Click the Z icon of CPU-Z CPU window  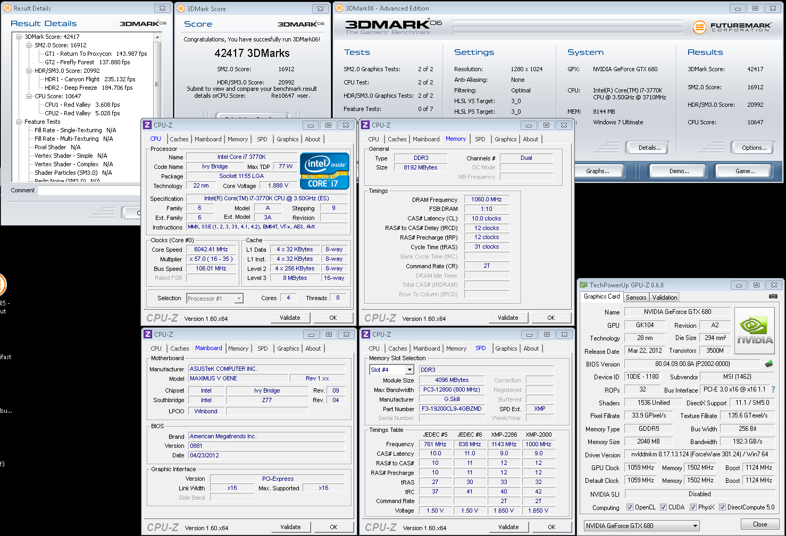pos(147,125)
